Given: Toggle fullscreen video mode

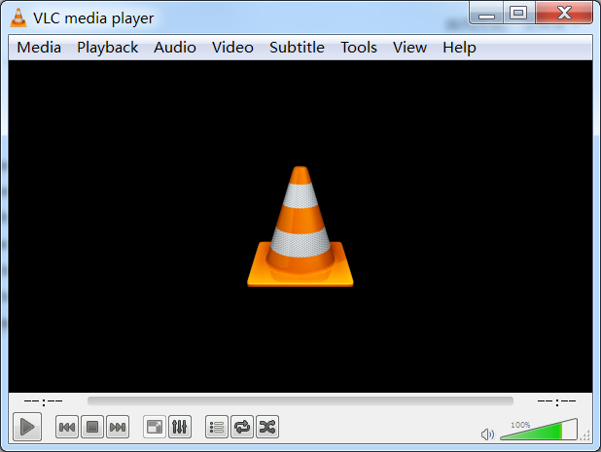Looking at the screenshot, I should pos(155,427).
